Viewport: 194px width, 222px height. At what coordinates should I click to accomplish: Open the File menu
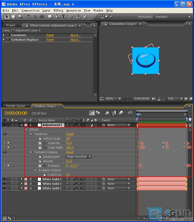coord(6,10)
